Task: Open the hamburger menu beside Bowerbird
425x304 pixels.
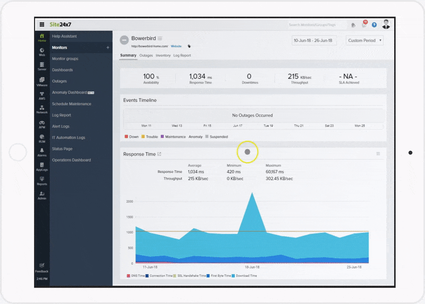Action: [160, 38]
